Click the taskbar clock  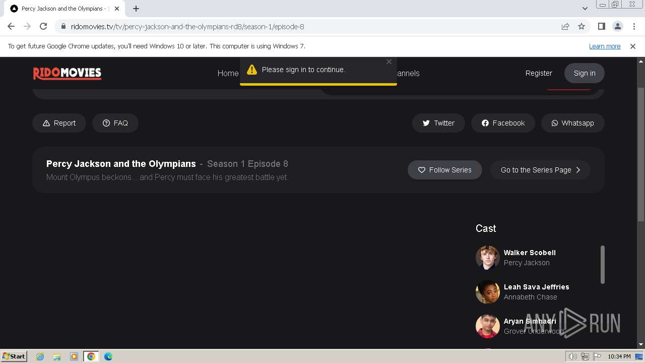tap(619, 356)
